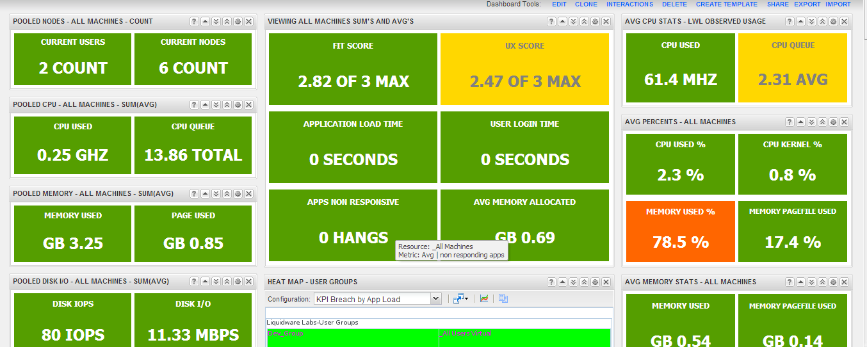Click CREATE TEMPLATE in Dashboard Tools
Viewport: 867px width, 347px height.
click(727, 4)
